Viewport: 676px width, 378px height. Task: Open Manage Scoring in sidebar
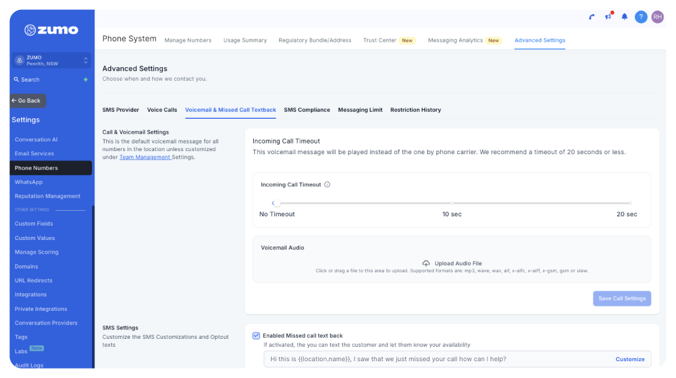[x=37, y=252]
